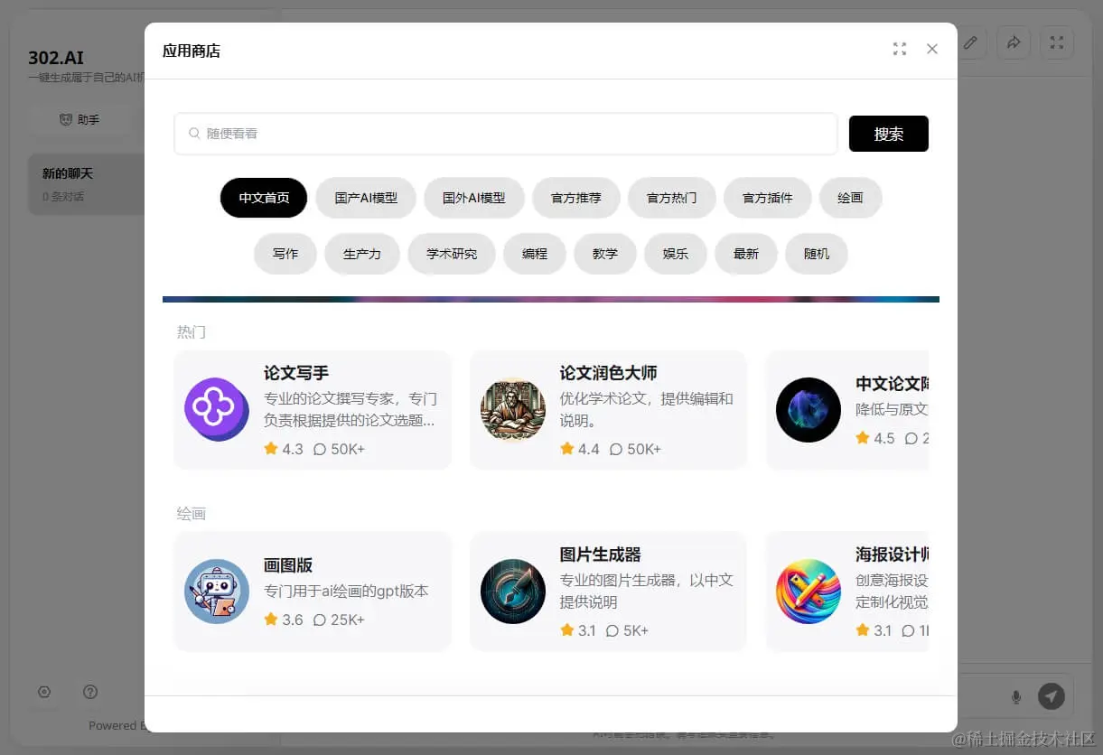Open the 论文润色大师 app title
This screenshot has height=755, width=1103.
pyautogui.click(x=608, y=373)
